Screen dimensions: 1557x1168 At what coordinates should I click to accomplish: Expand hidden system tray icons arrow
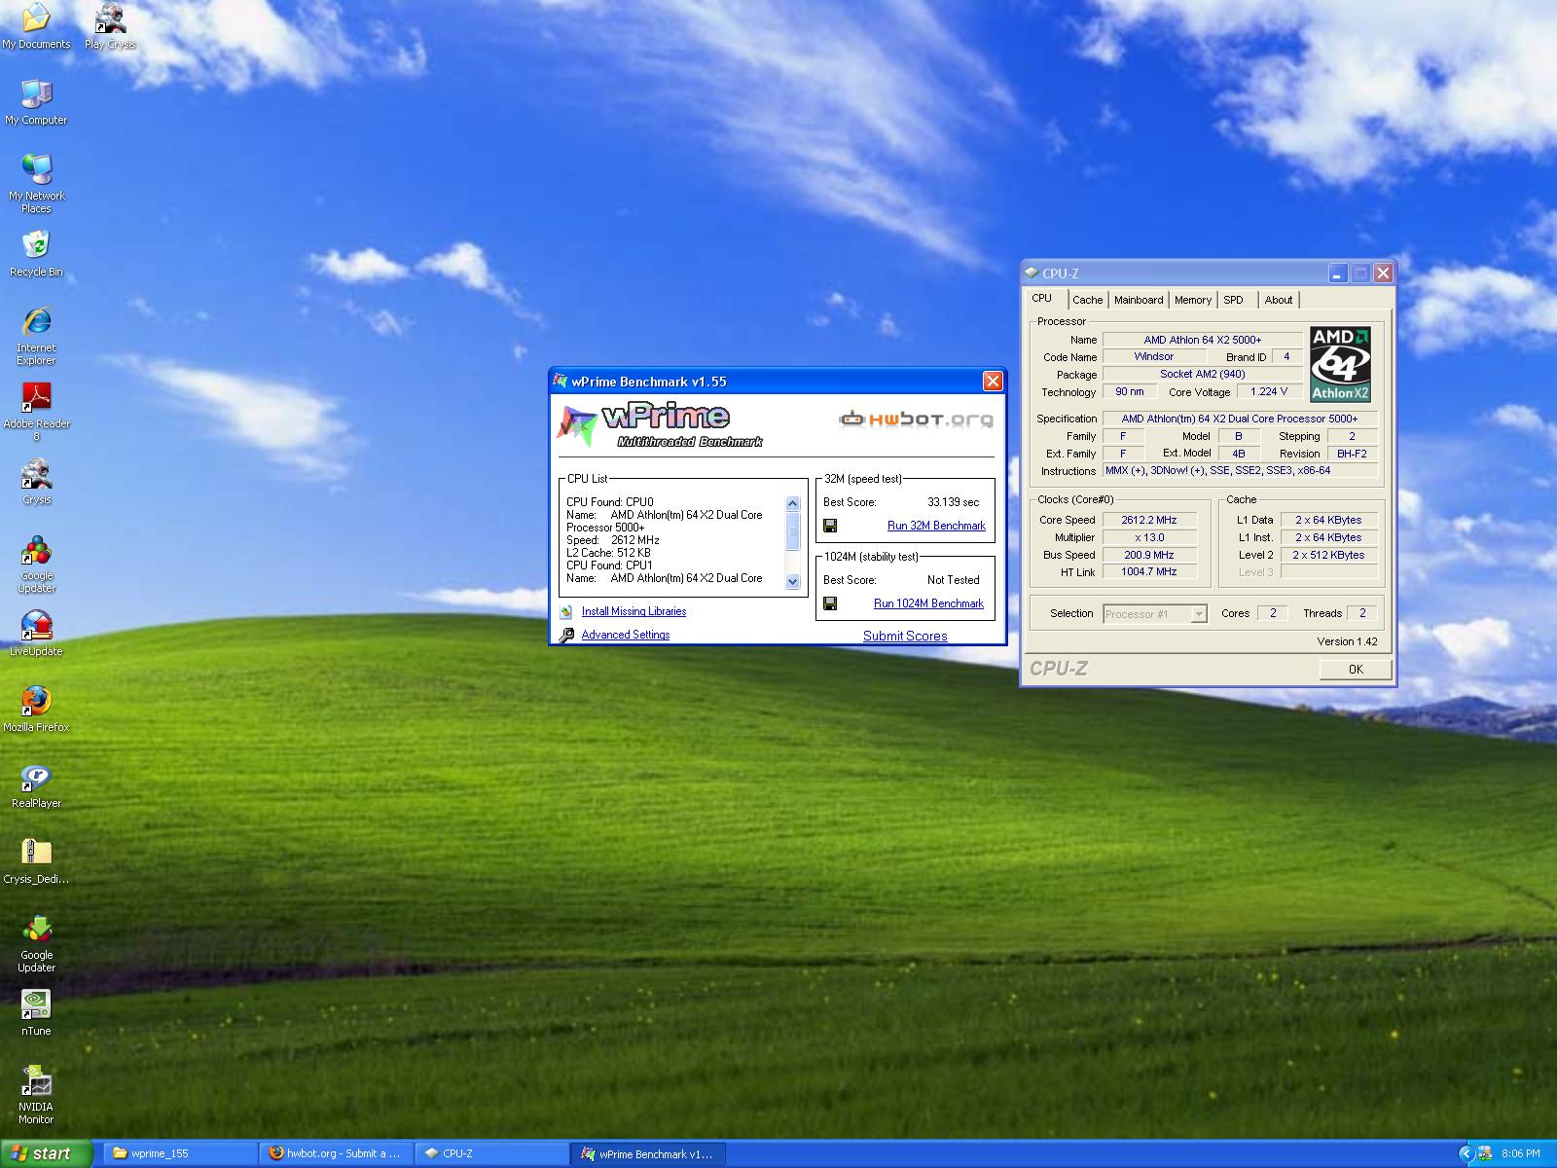(1466, 1153)
